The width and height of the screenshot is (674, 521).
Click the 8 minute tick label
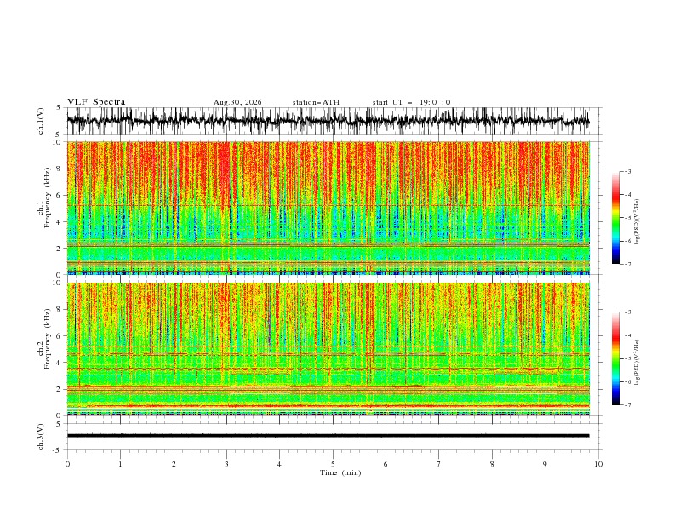click(x=492, y=464)
